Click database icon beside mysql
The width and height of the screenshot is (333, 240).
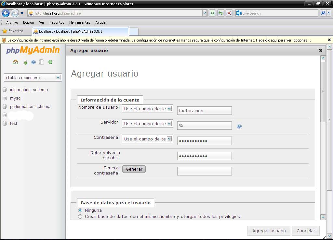pos(5,98)
